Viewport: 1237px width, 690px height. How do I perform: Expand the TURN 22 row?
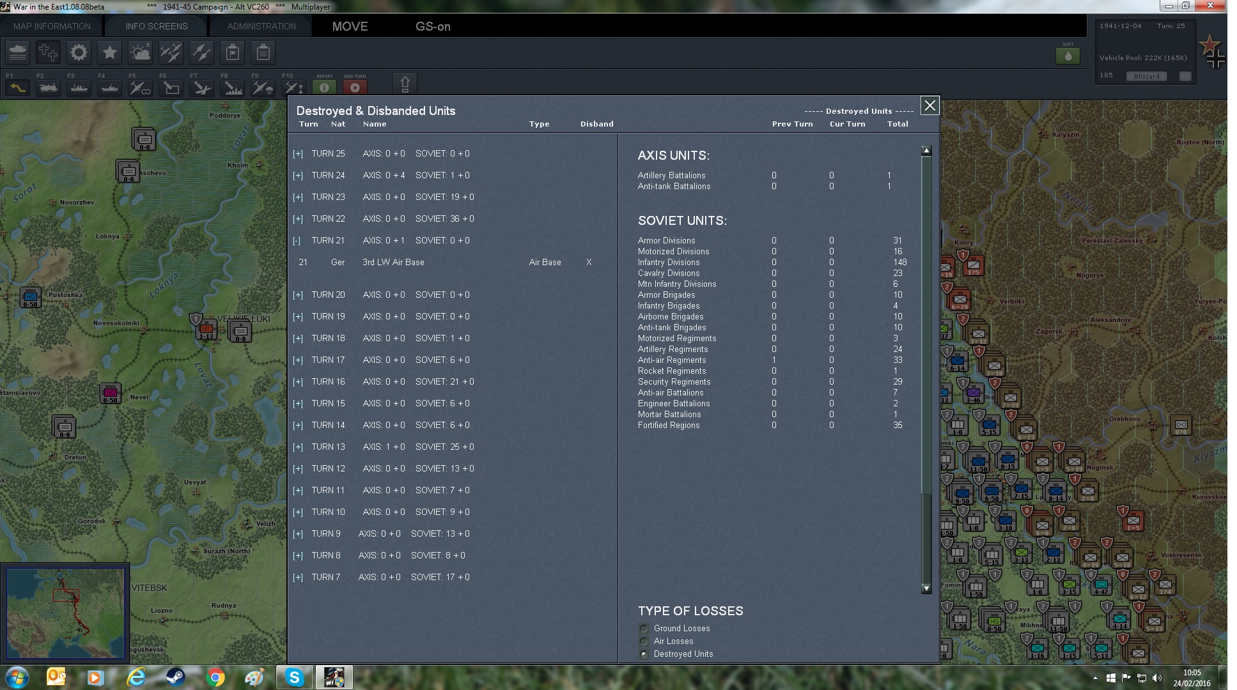(297, 219)
